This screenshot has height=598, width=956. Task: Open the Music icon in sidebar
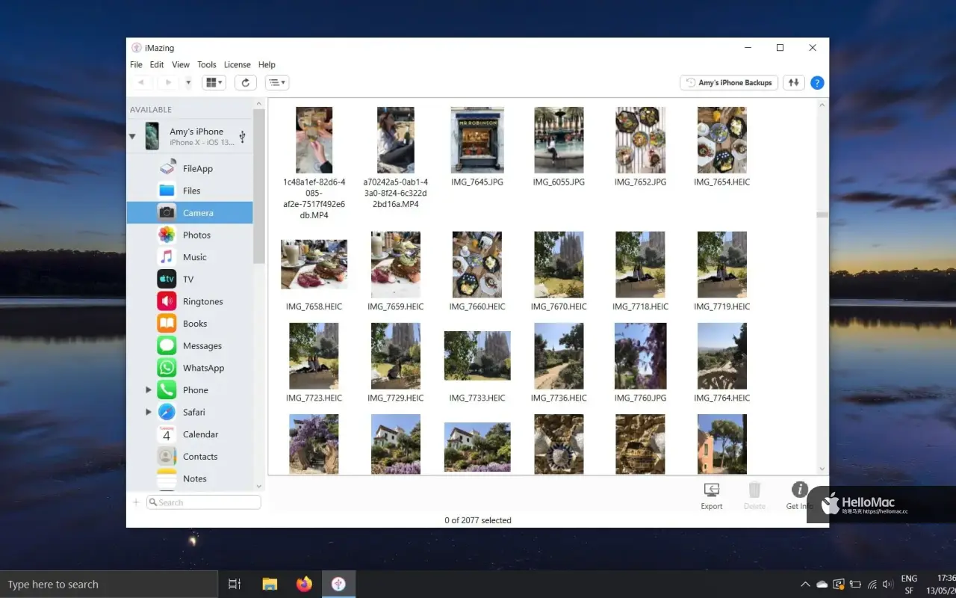(x=167, y=257)
